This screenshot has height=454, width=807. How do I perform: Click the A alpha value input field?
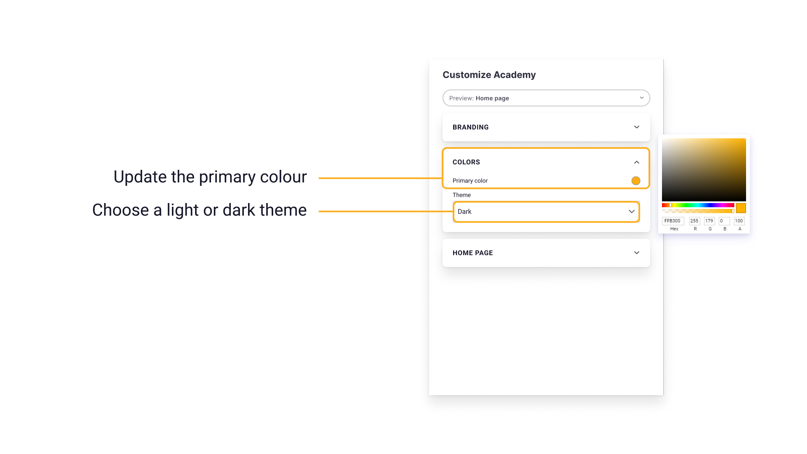click(739, 221)
